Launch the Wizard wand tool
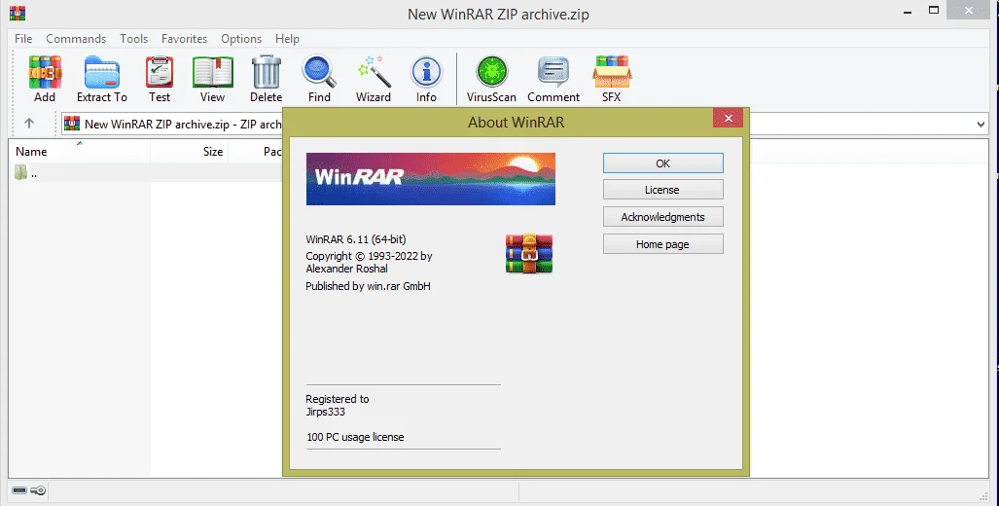 (x=374, y=79)
